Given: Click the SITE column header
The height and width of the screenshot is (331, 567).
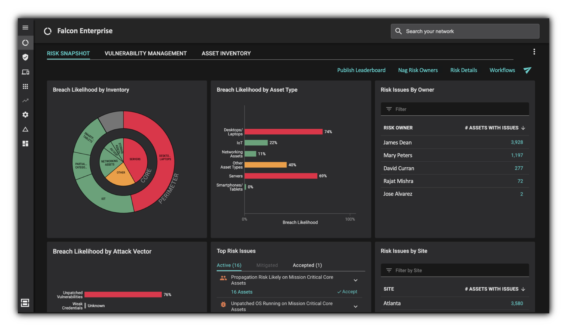Looking at the screenshot, I should 389,289.
